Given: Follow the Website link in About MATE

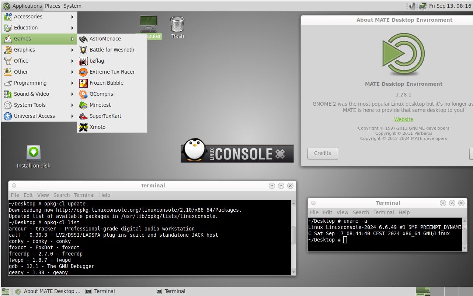Looking at the screenshot, I should coord(404,119).
